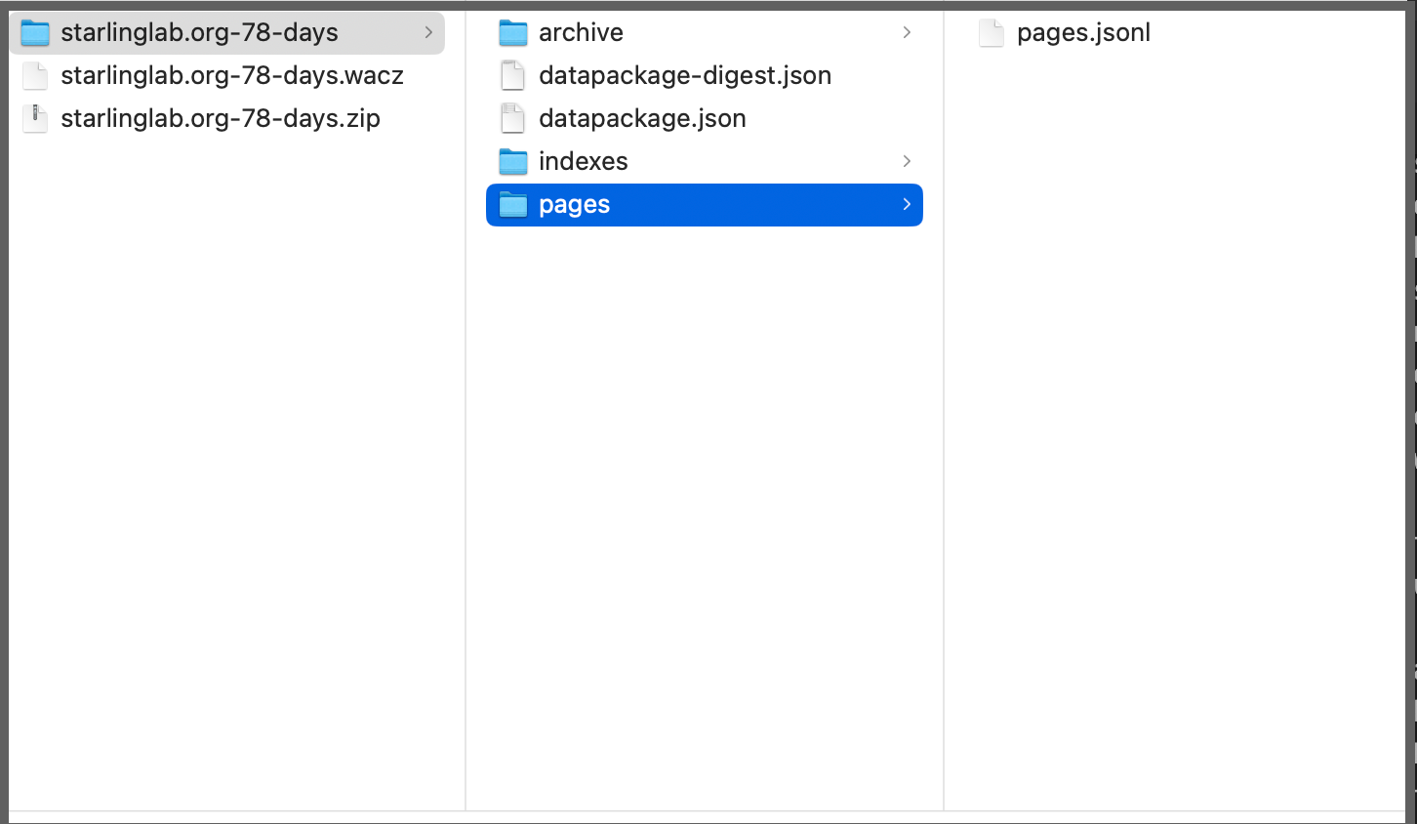The image size is (1417, 824).
Task: Click the white folder icon inside the highlighted pages row
Action: 512,205
